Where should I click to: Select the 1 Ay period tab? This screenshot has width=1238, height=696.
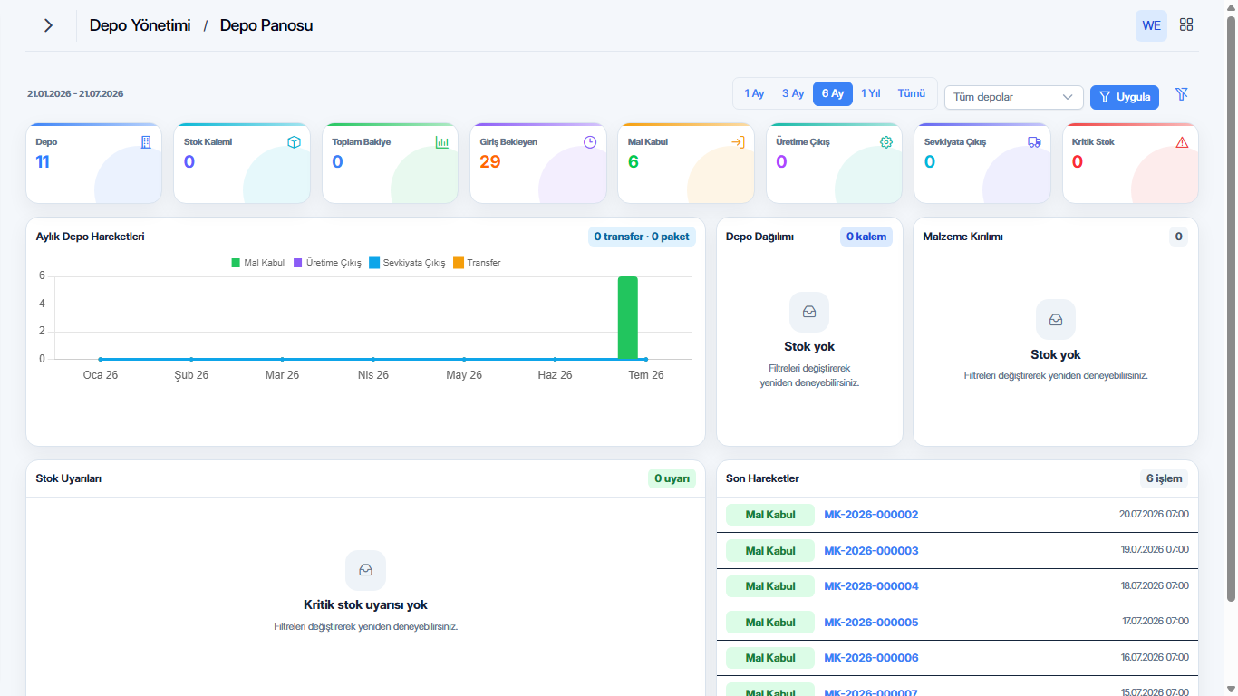click(x=754, y=93)
